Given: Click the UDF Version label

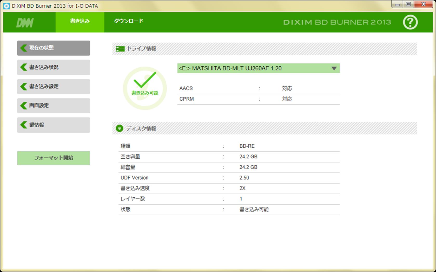Looking at the screenshot, I should [x=135, y=178].
